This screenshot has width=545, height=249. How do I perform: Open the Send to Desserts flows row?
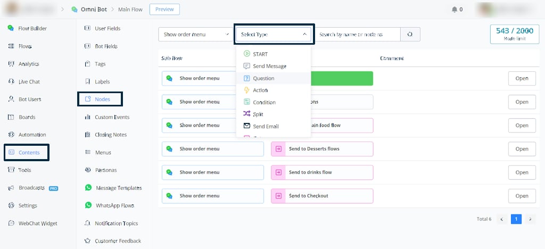tap(522, 148)
